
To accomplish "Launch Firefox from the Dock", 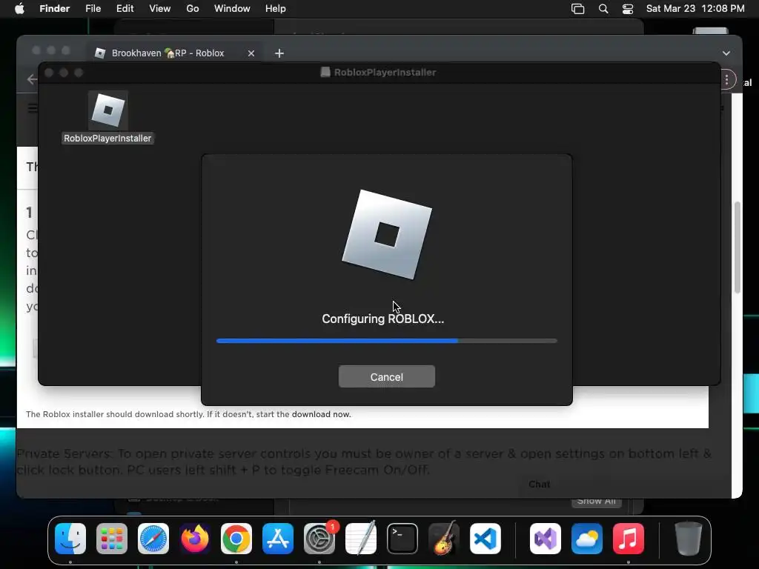I will (x=195, y=539).
